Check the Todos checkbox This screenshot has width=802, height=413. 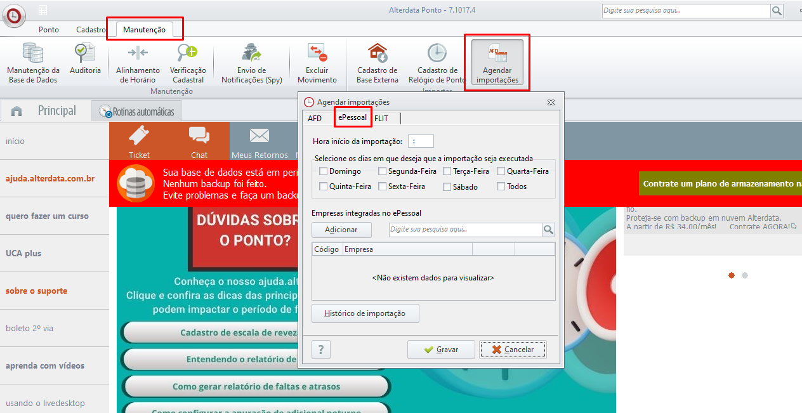click(x=501, y=187)
